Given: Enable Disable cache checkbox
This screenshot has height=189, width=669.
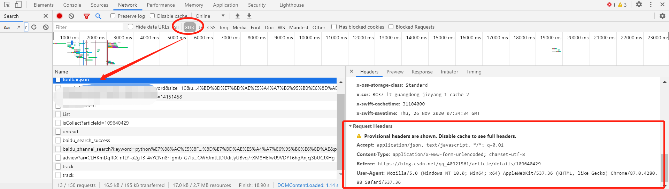Looking at the screenshot, I should (x=152, y=16).
